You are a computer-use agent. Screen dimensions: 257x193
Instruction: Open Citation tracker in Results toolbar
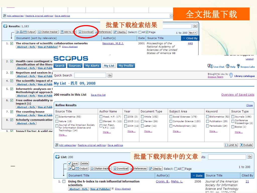(x=48, y=32)
